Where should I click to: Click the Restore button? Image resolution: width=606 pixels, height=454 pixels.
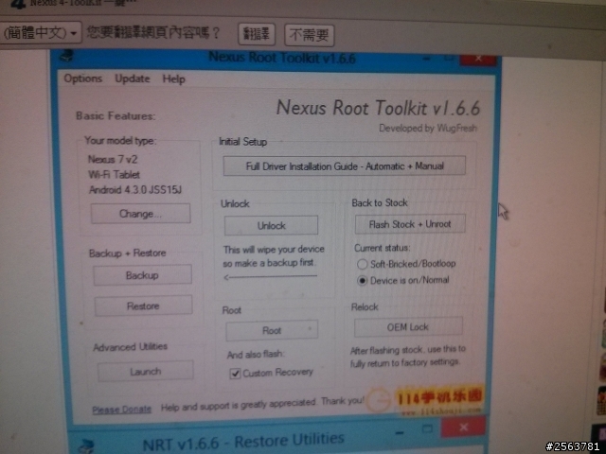[x=143, y=306]
